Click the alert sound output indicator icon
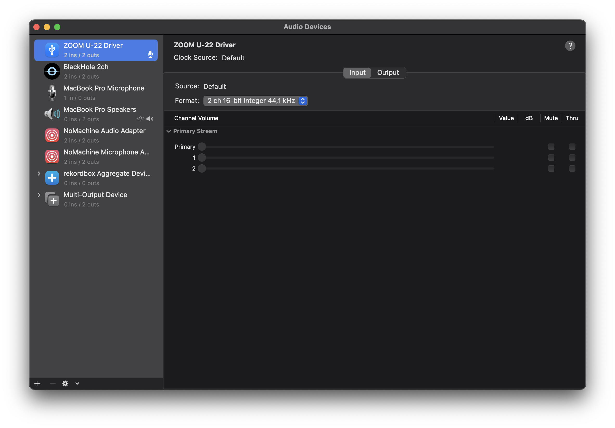615x428 pixels. pos(140,119)
